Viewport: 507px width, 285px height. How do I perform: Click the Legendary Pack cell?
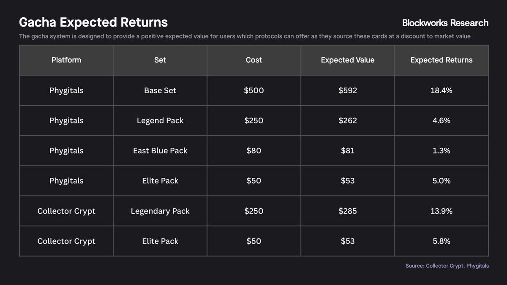pyautogui.click(x=160, y=211)
